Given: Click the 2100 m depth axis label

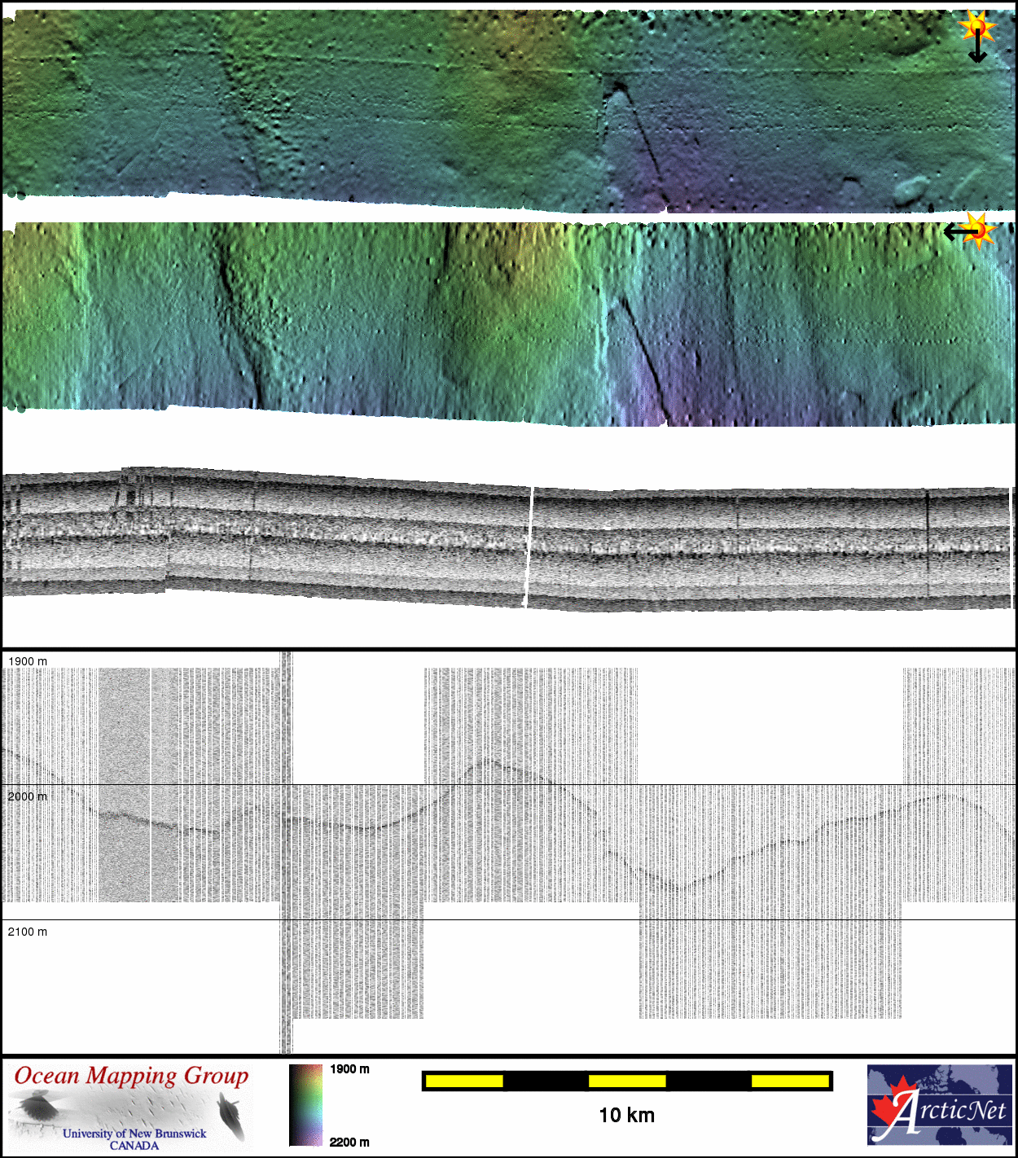Looking at the screenshot, I should point(28,932).
